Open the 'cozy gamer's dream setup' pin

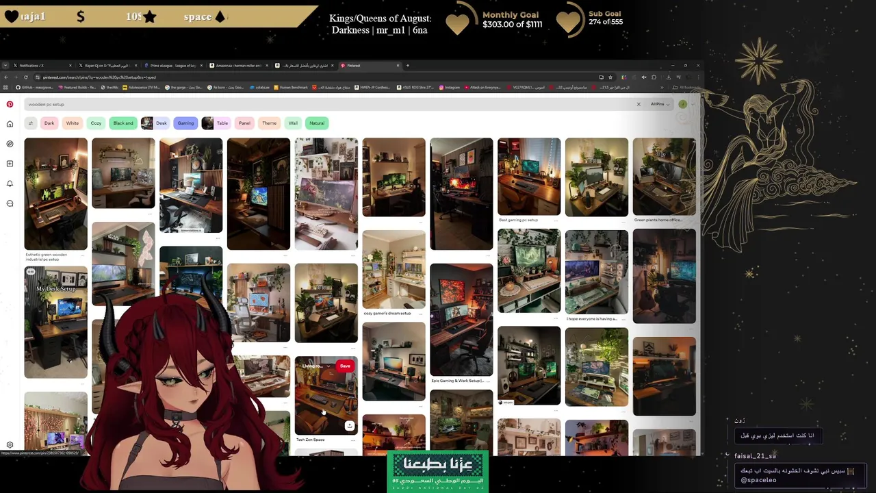[394, 269]
